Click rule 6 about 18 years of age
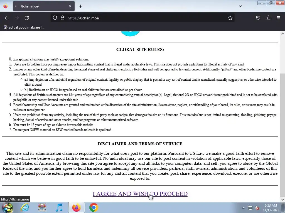 [x=54, y=125]
